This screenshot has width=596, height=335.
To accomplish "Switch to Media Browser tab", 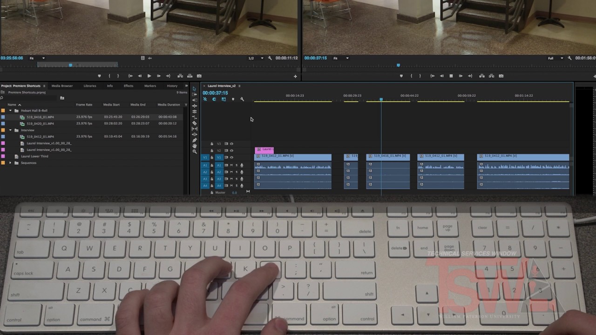I will click(x=62, y=86).
